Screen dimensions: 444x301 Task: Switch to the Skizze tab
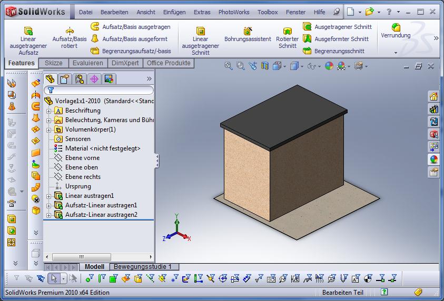coord(54,63)
